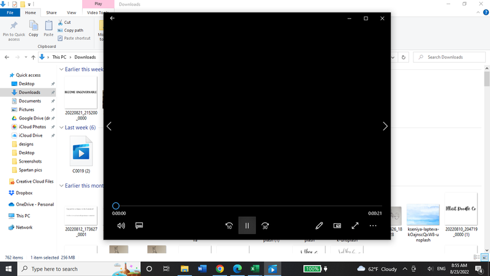Open recent locations dropdown

click(26, 57)
